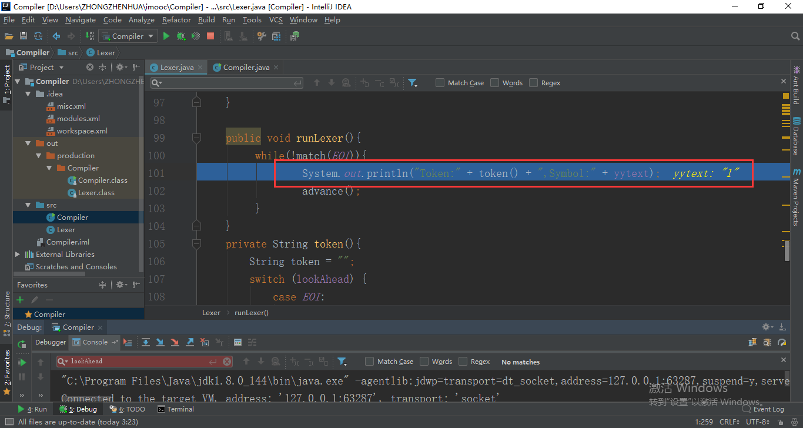The image size is (803, 428).
Task: Switch to the Compiler.java editor tab
Action: click(246, 67)
